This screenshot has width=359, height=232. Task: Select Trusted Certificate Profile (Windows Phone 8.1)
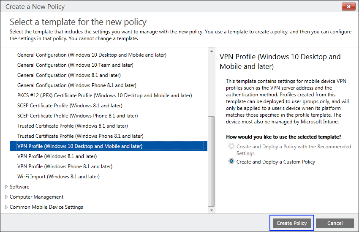[x=80, y=136]
